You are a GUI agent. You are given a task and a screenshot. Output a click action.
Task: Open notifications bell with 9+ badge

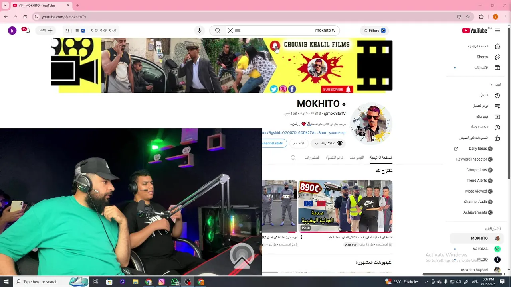[27, 30]
